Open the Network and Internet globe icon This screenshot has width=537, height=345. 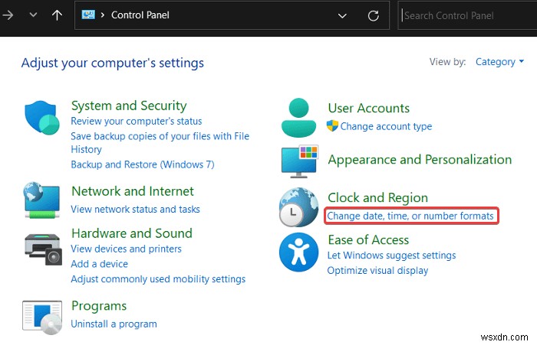42,200
